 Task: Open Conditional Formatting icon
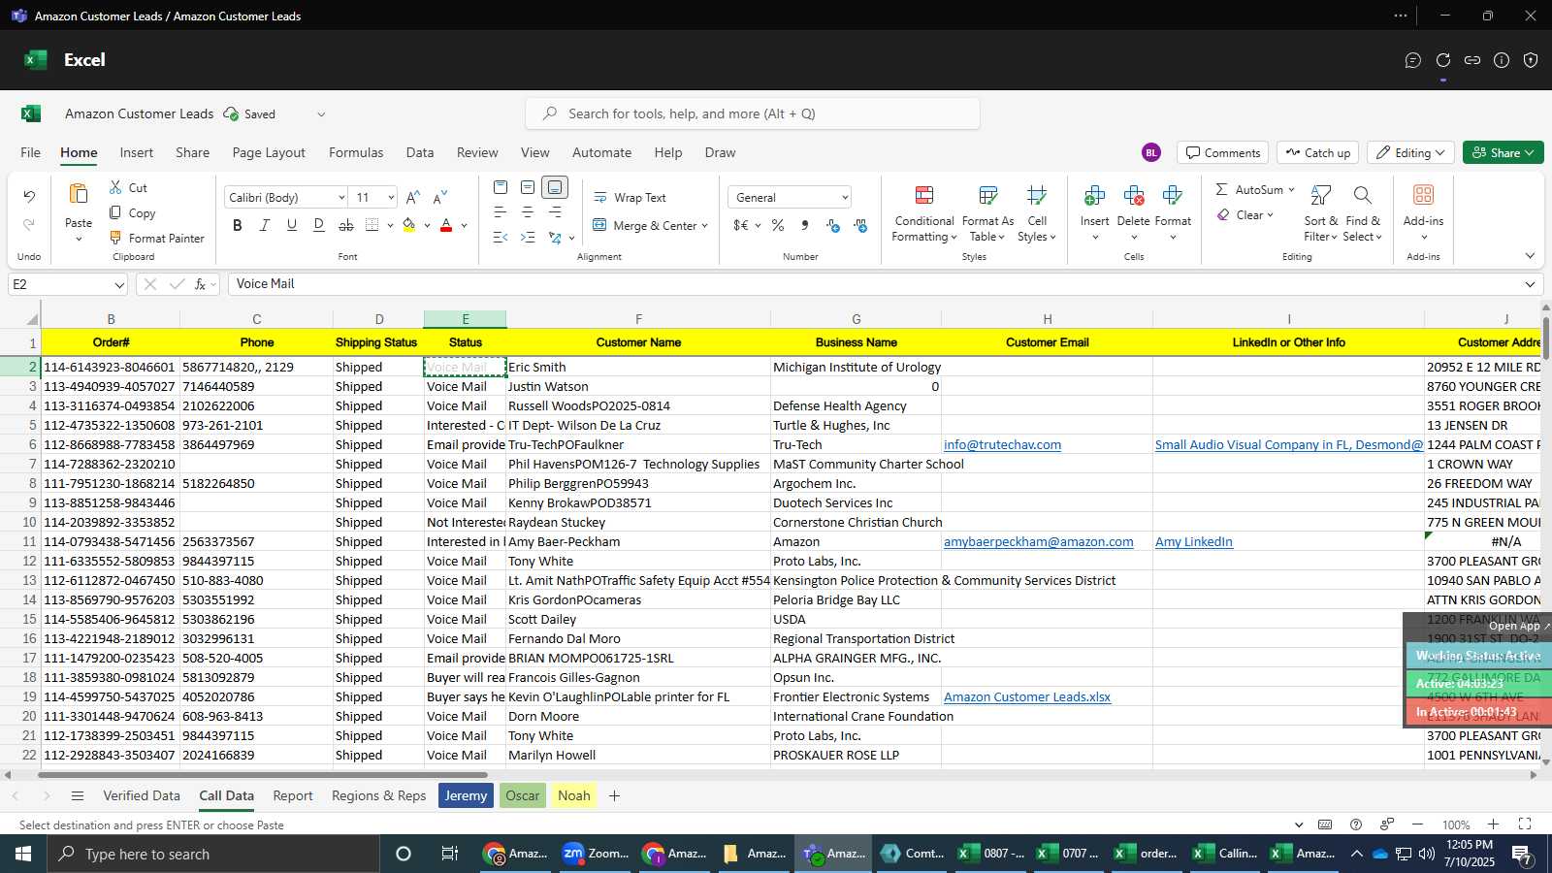click(924, 196)
